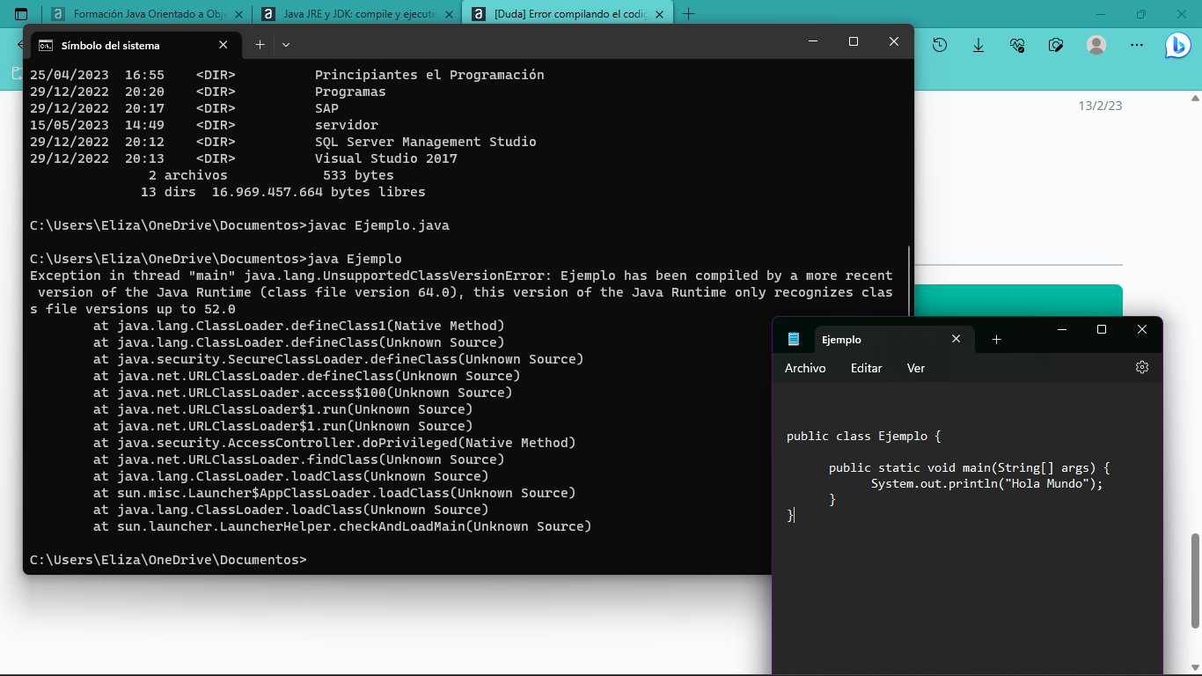Open Edge downloads icon
Image resolution: width=1202 pixels, height=676 pixels.
click(978, 45)
